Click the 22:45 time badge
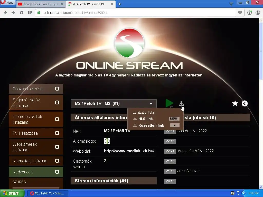The image size is (263, 197). (170, 141)
